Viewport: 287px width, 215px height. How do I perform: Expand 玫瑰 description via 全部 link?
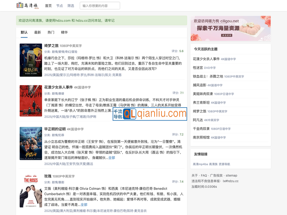[x=84, y=205]
